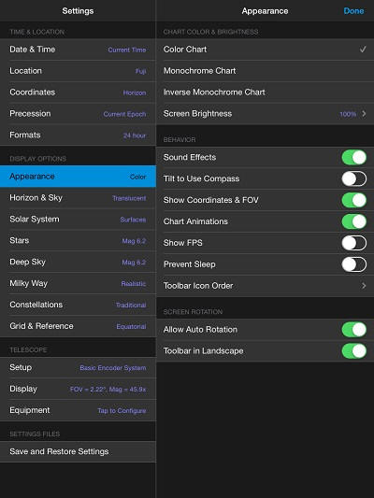This screenshot has height=498, width=374.
Task: Open the Toolbar Icon Order chevron
Action: click(364, 286)
